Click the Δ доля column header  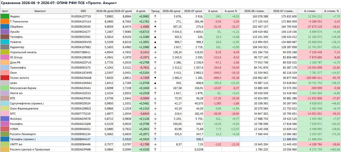[141, 11]
